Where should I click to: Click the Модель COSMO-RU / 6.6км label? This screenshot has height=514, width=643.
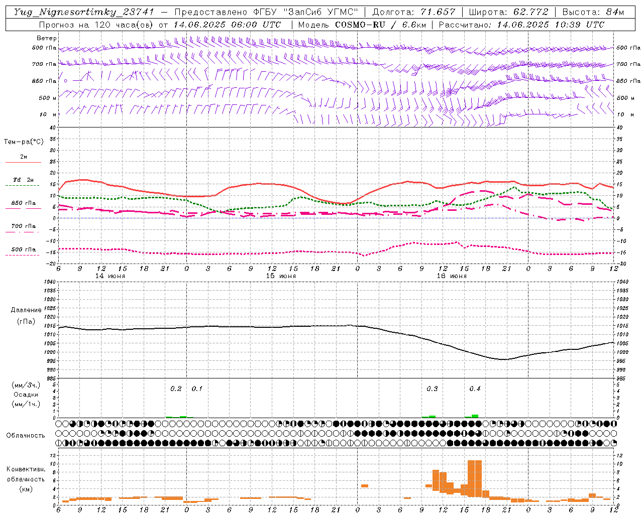(x=362, y=25)
